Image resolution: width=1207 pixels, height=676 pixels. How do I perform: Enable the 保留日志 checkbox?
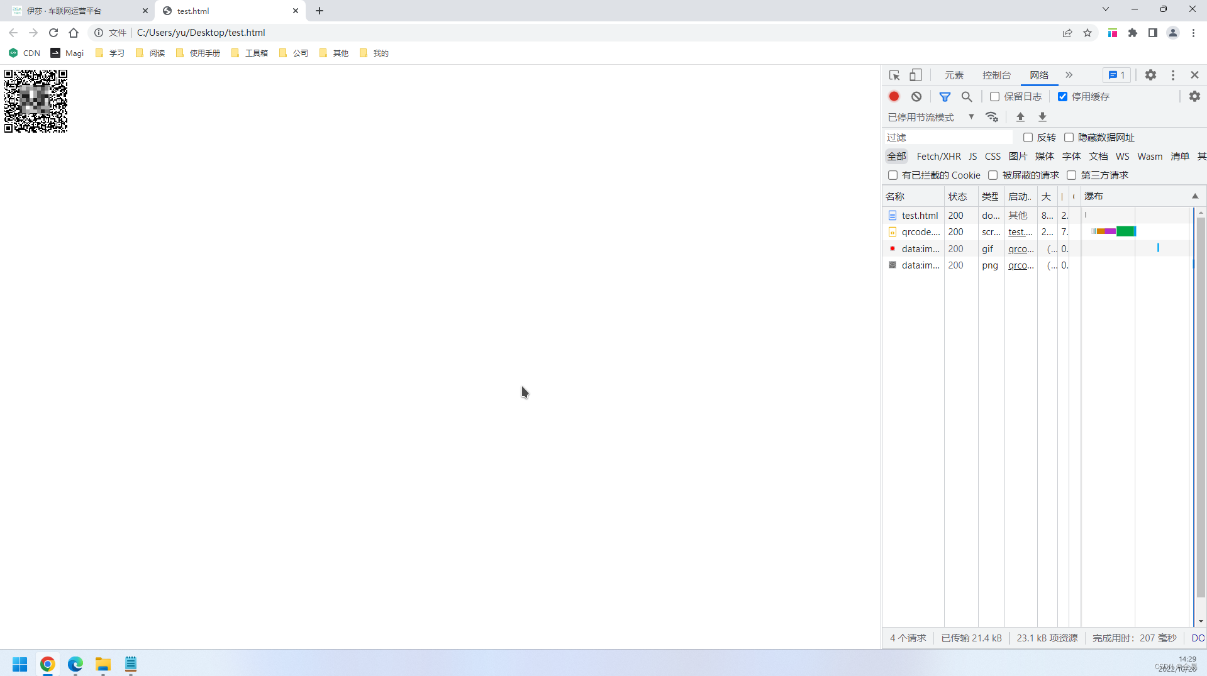point(994,96)
